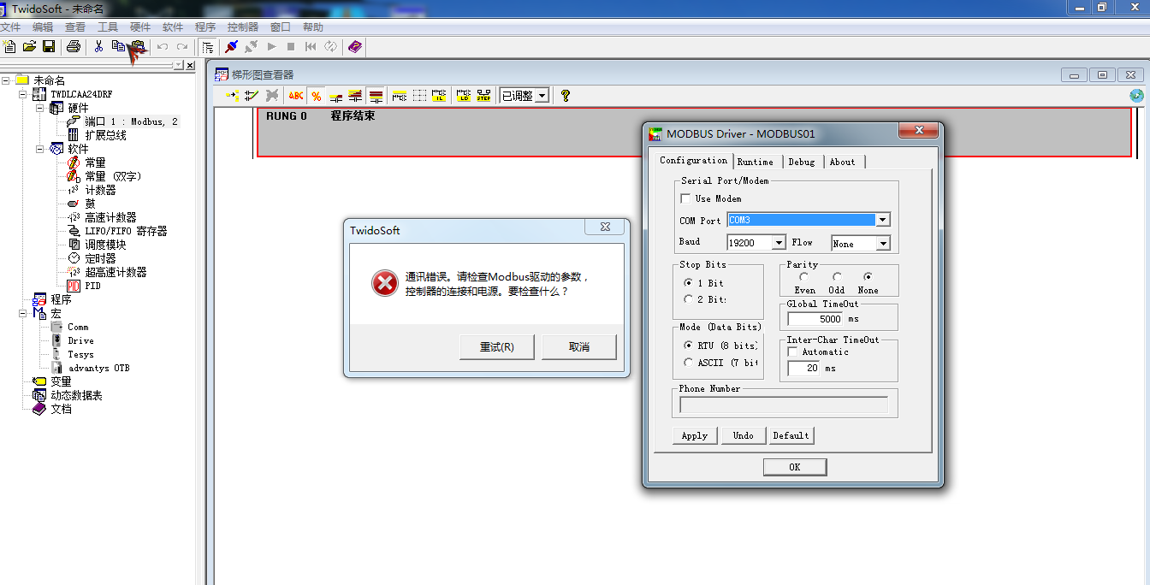This screenshot has height=585, width=1150.
Task: Choose ASCII (7 bits) mode
Action: (x=689, y=363)
